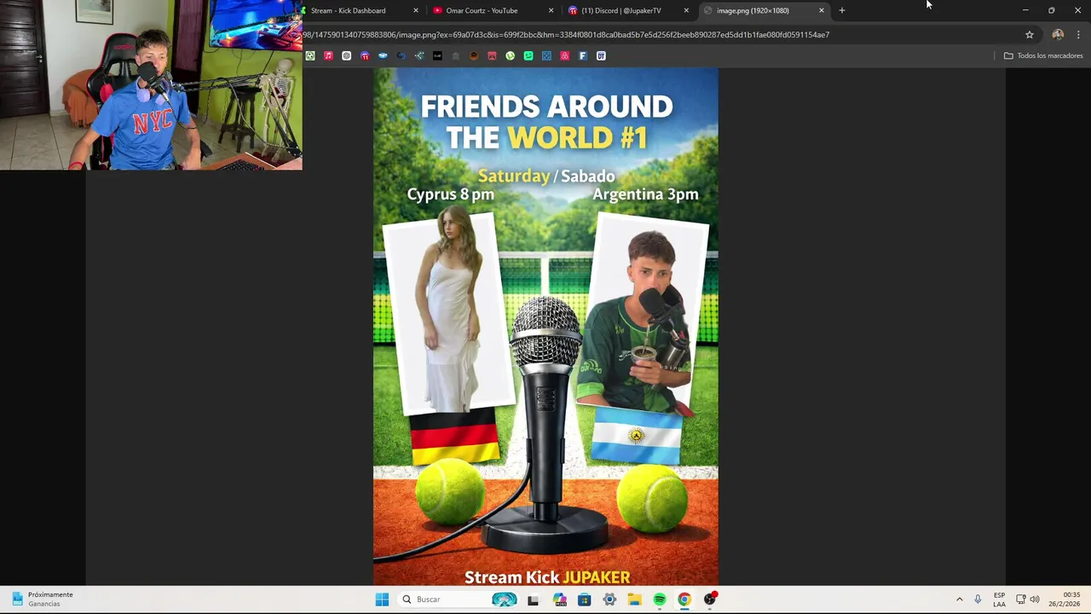Open the Todos los marcadores folder
Image resolution: width=1091 pixels, height=614 pixels.
(x=1043, y=55)
